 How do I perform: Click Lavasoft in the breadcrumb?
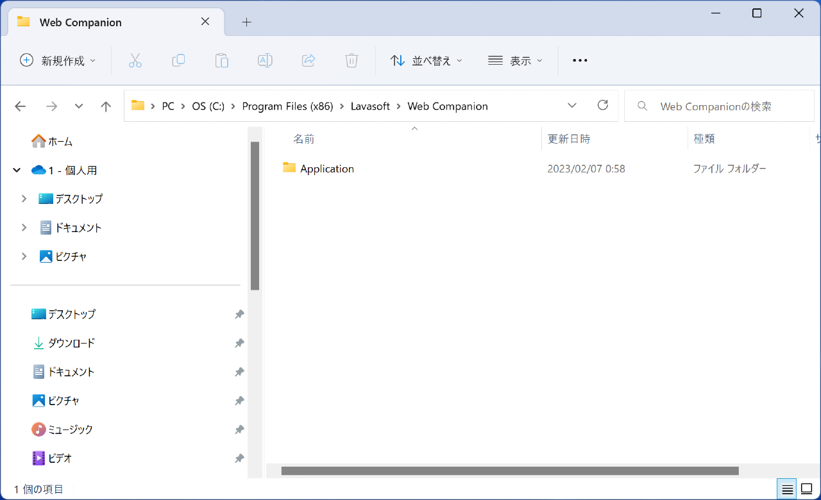click(370, 106)
